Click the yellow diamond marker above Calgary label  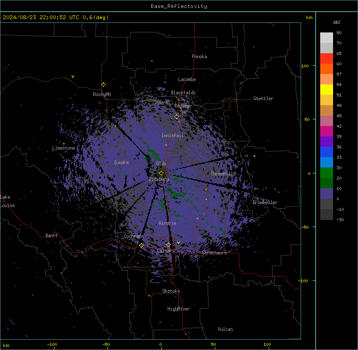click(168, 245)
